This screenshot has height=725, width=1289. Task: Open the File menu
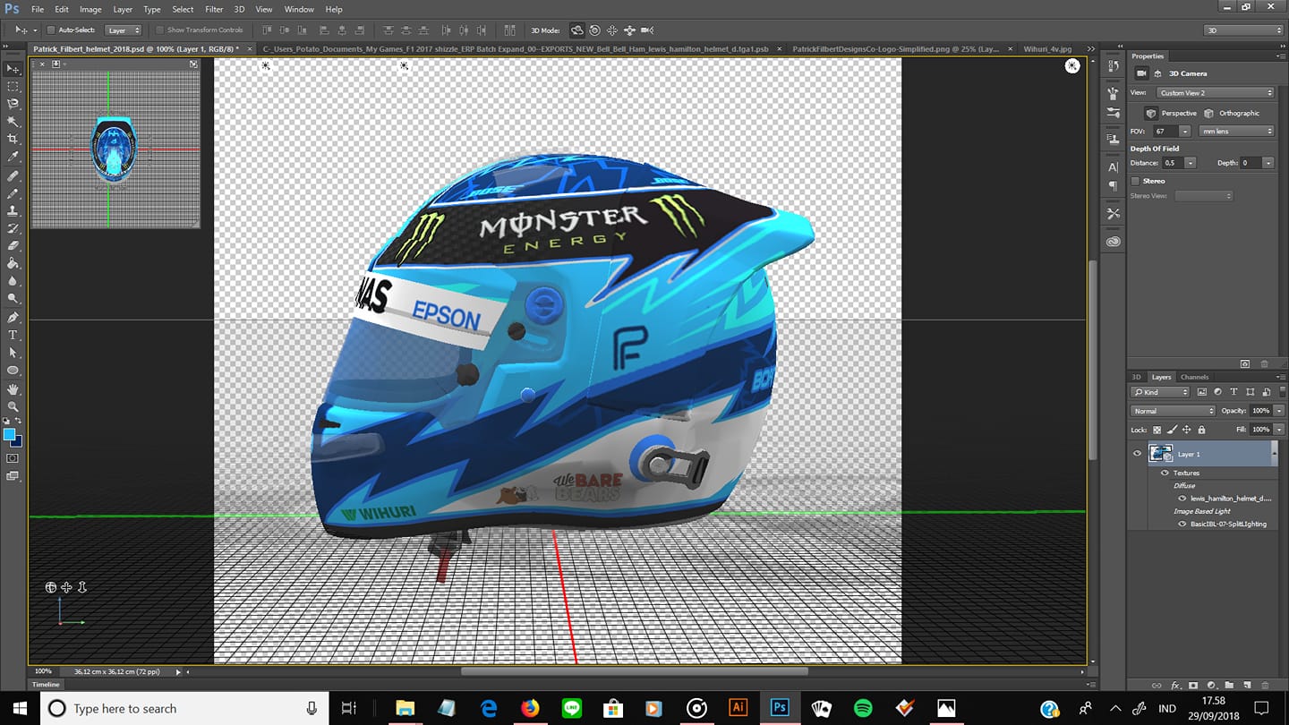tap(38, 9)
